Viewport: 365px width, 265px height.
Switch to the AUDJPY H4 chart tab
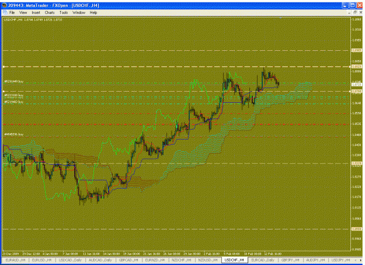[x=315, y=260]
